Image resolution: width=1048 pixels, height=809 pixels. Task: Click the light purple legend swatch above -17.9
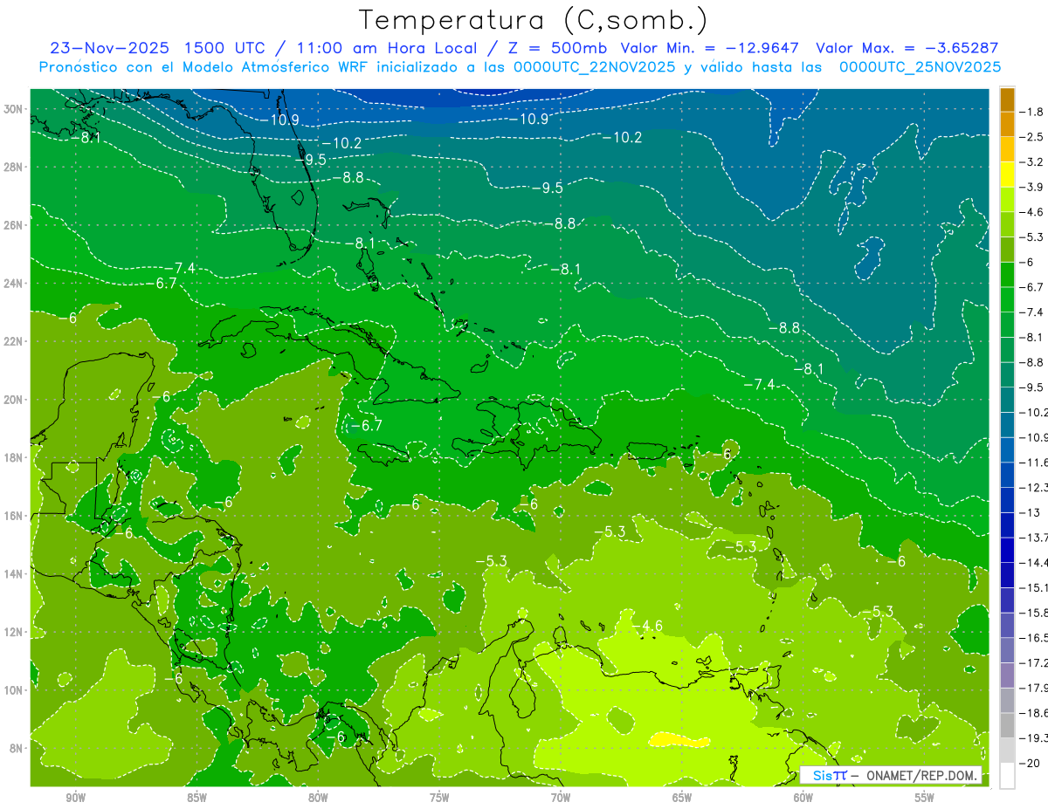pyautogui.click(x=1007, y=675)
